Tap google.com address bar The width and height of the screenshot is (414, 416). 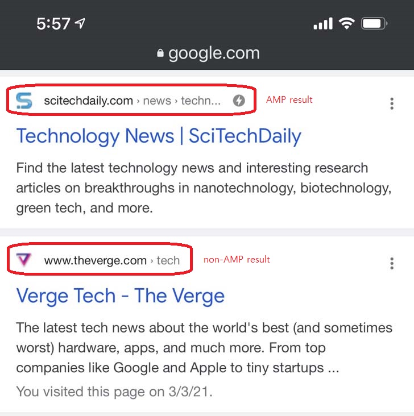(208, 53)
